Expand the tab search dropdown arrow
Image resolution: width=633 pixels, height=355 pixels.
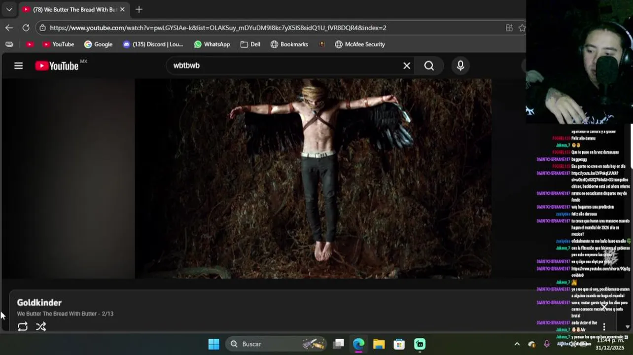[9, 9]
